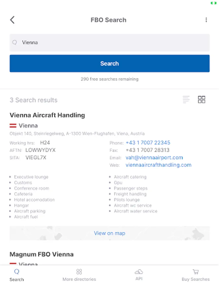Switch results to grid view
This screenshot has width=219, height=292.
coord(201,100)
